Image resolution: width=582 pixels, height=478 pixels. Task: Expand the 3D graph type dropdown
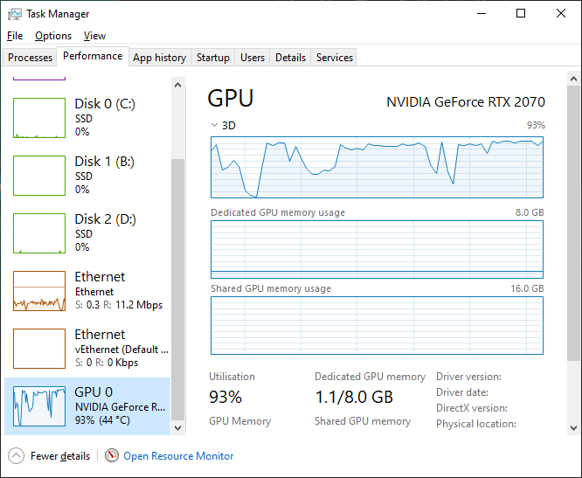[215, 125]
